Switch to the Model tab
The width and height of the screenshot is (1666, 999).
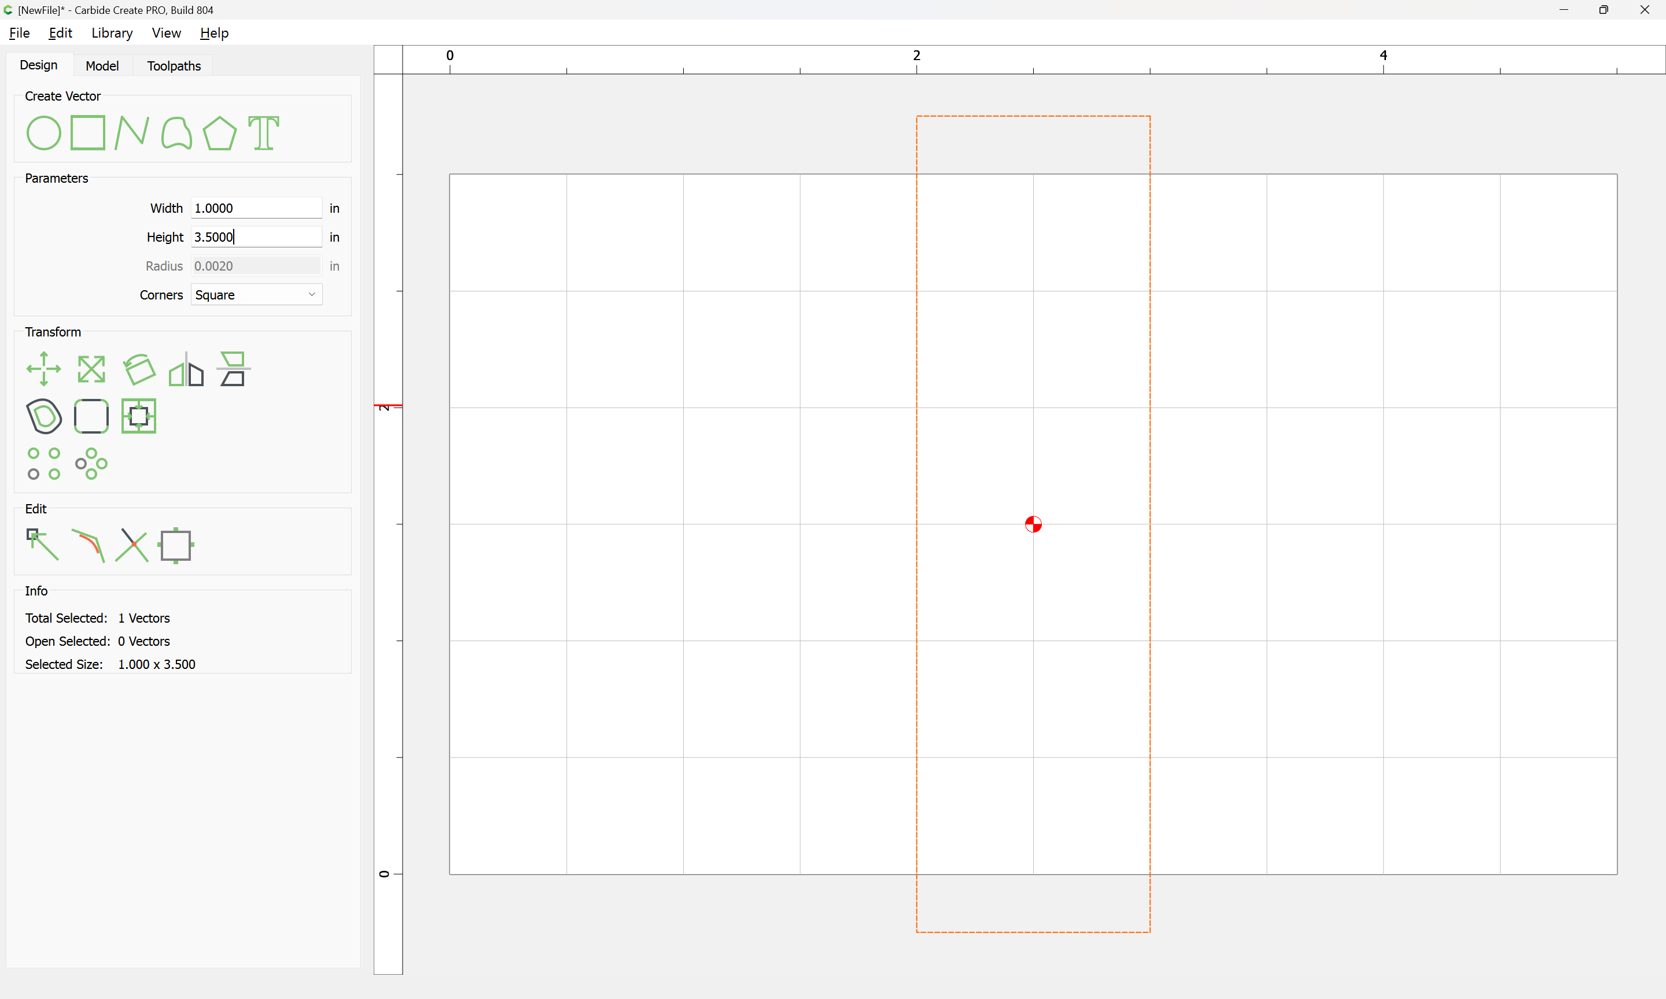102,66
